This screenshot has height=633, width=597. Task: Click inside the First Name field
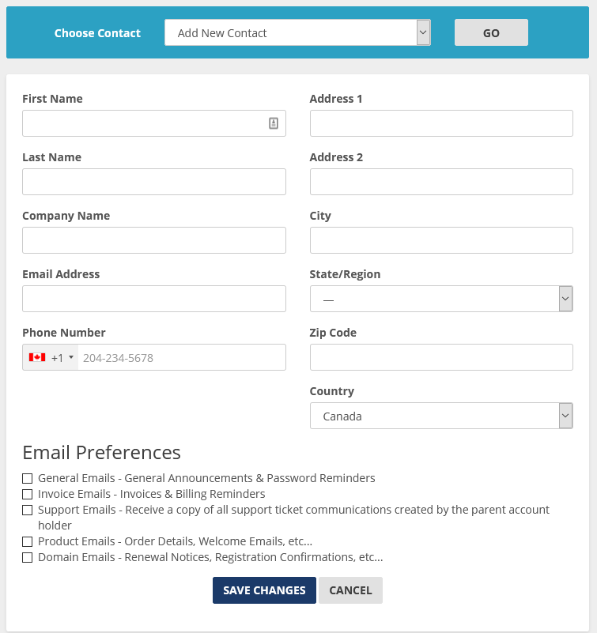(142, 123)
